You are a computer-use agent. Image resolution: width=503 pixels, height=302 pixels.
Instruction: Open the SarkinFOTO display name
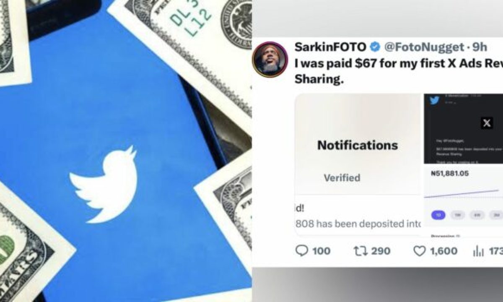pyautogui.click(x=330, y=47)
